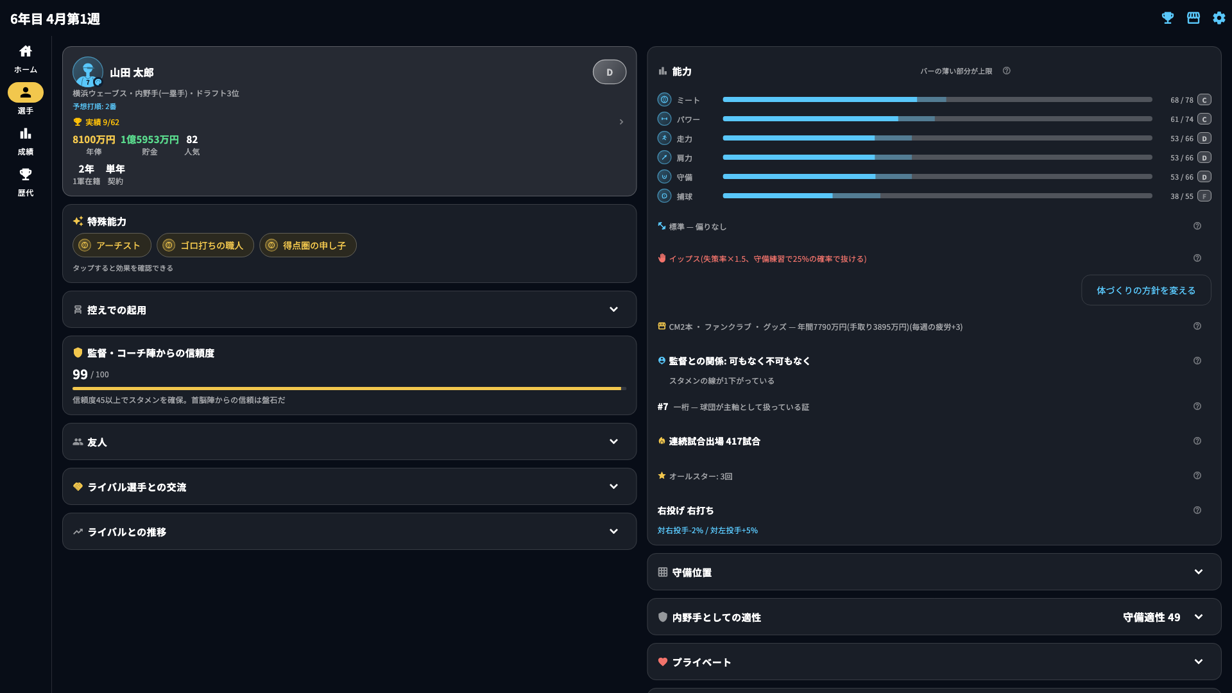1232x693 pixels.
Task: Expand the 守備位置 panel
Action: pos(934,572)
